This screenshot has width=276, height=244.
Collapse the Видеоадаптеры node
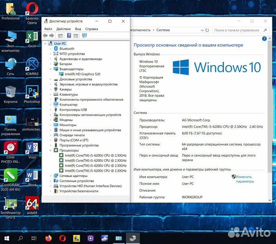coord(50,69)
